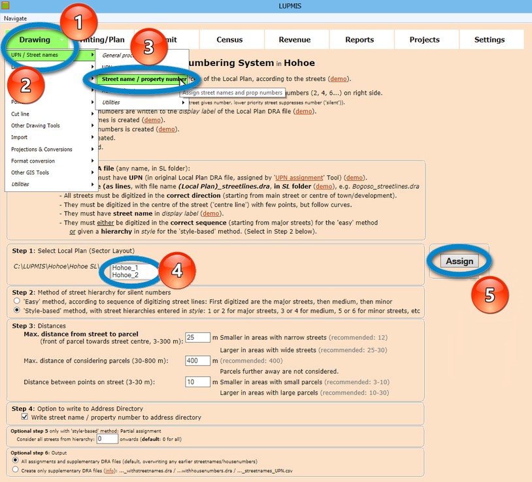Expand the bottom Utilities menu entry

52,184
